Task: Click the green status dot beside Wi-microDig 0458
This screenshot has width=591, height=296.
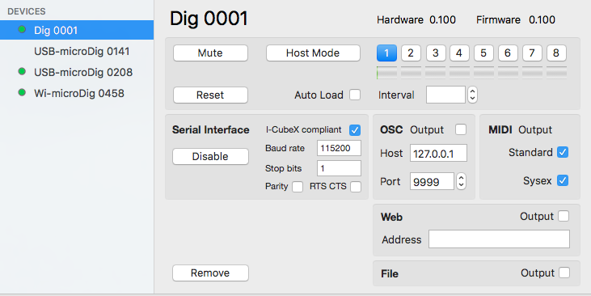Action: 22,92
